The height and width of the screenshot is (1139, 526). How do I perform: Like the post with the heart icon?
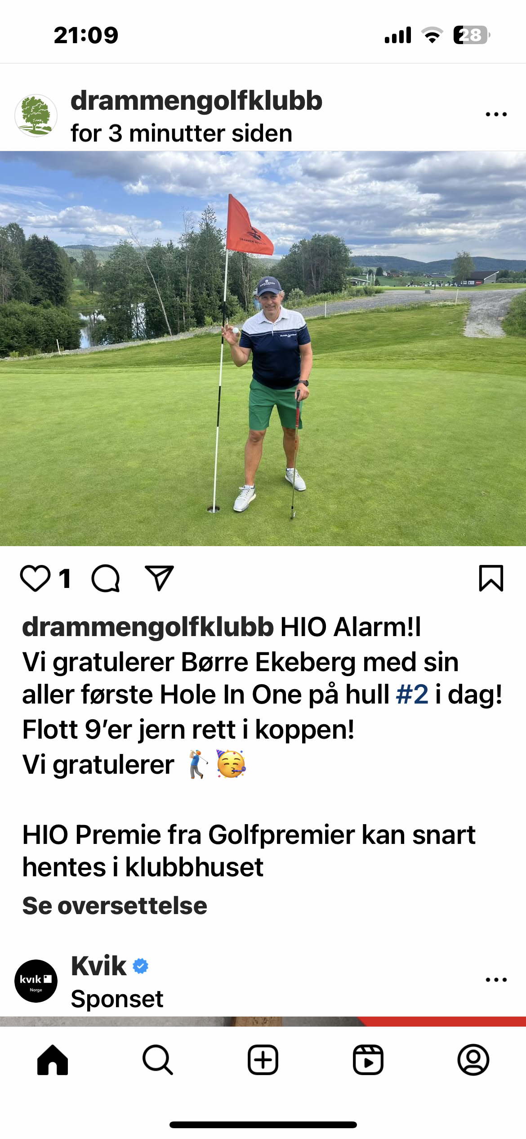(35, 578)
